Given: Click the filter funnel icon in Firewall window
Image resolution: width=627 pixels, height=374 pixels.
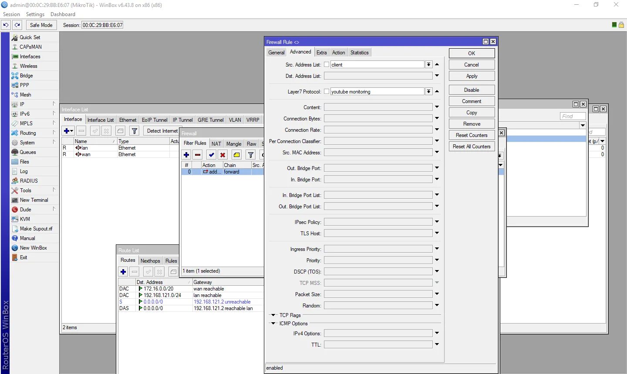Looking at the screenshot, I should (251, 155).
